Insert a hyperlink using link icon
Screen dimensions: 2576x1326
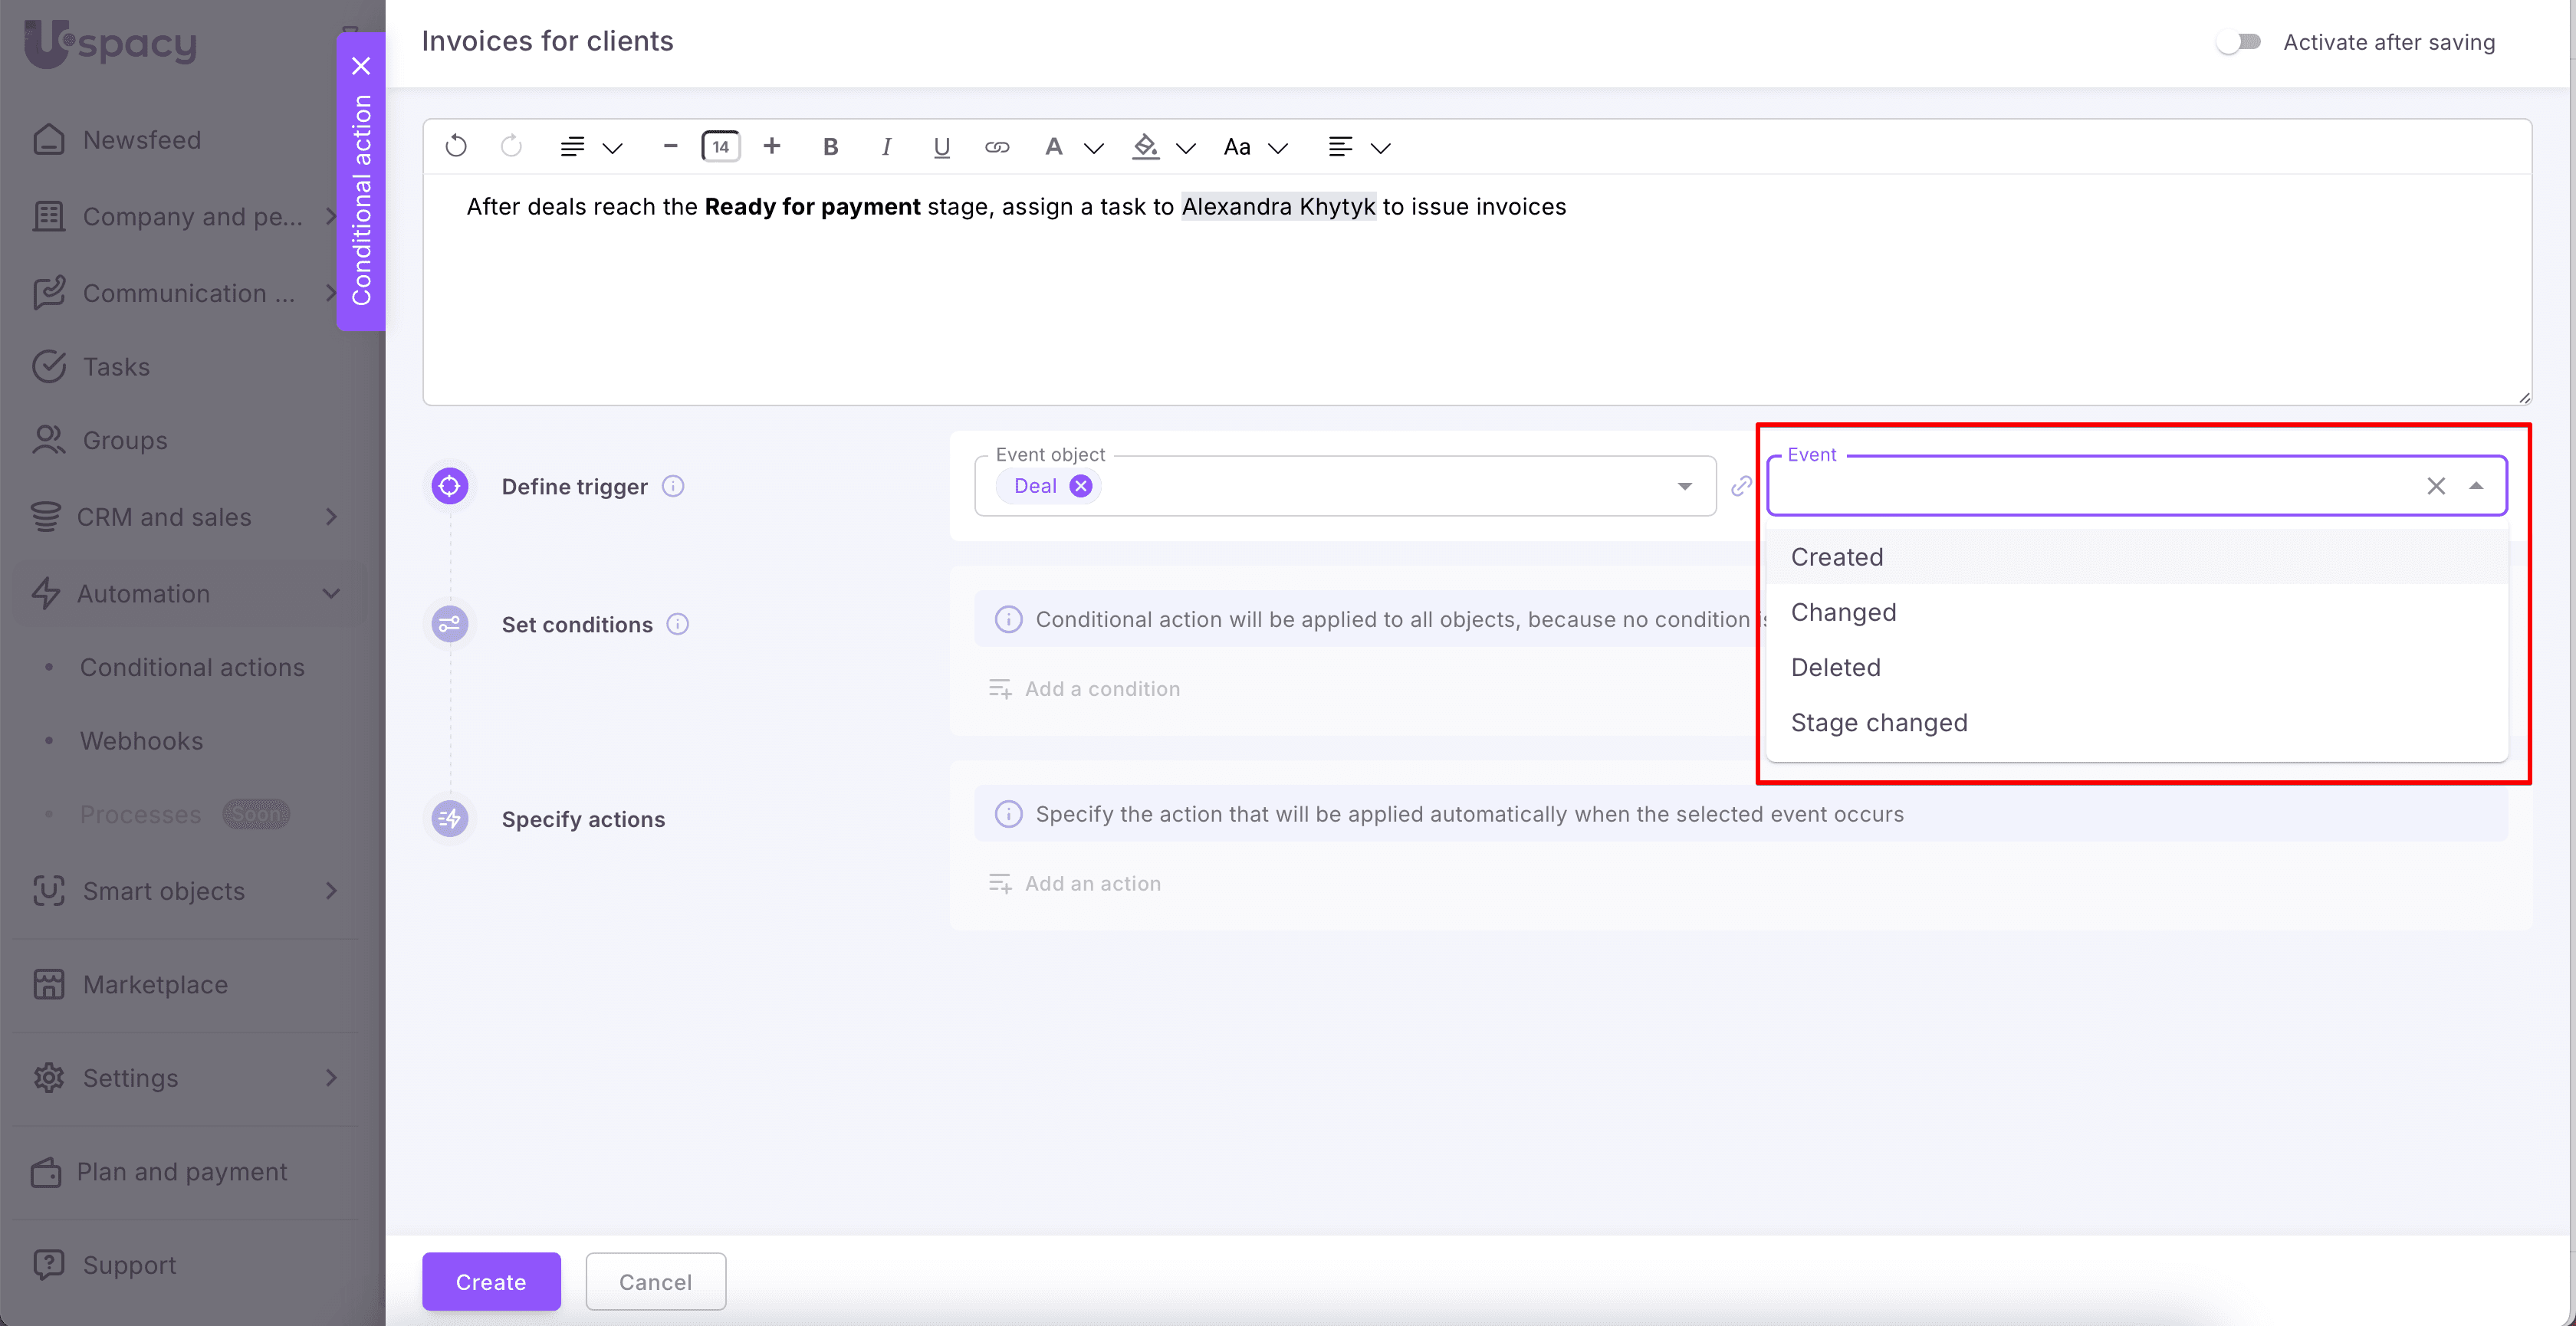[x=997, y=147]
